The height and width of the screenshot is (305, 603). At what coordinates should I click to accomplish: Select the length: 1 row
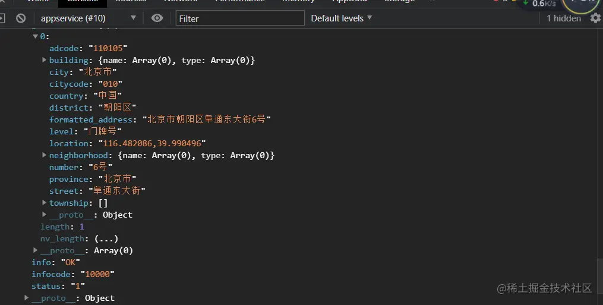click(x=62, y=227)
